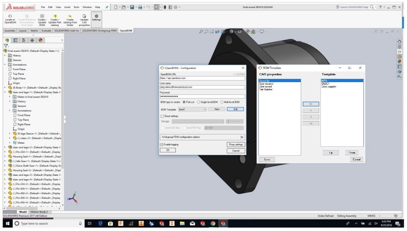The width and height of the screenshot is (407, 231).
Task: Switch to the Assembly ribbon tab
Action: [10, 31]
